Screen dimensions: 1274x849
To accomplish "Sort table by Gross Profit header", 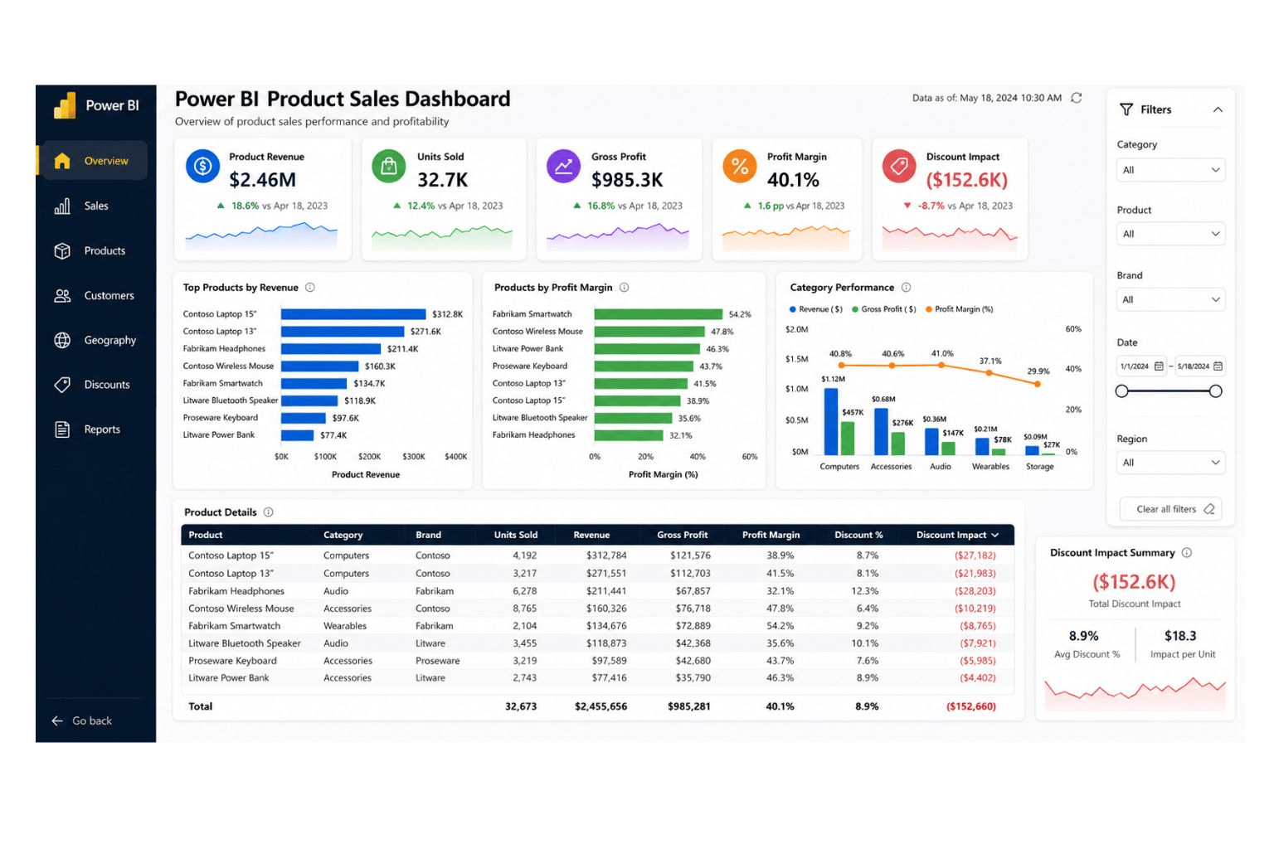I will click(682, 535).
